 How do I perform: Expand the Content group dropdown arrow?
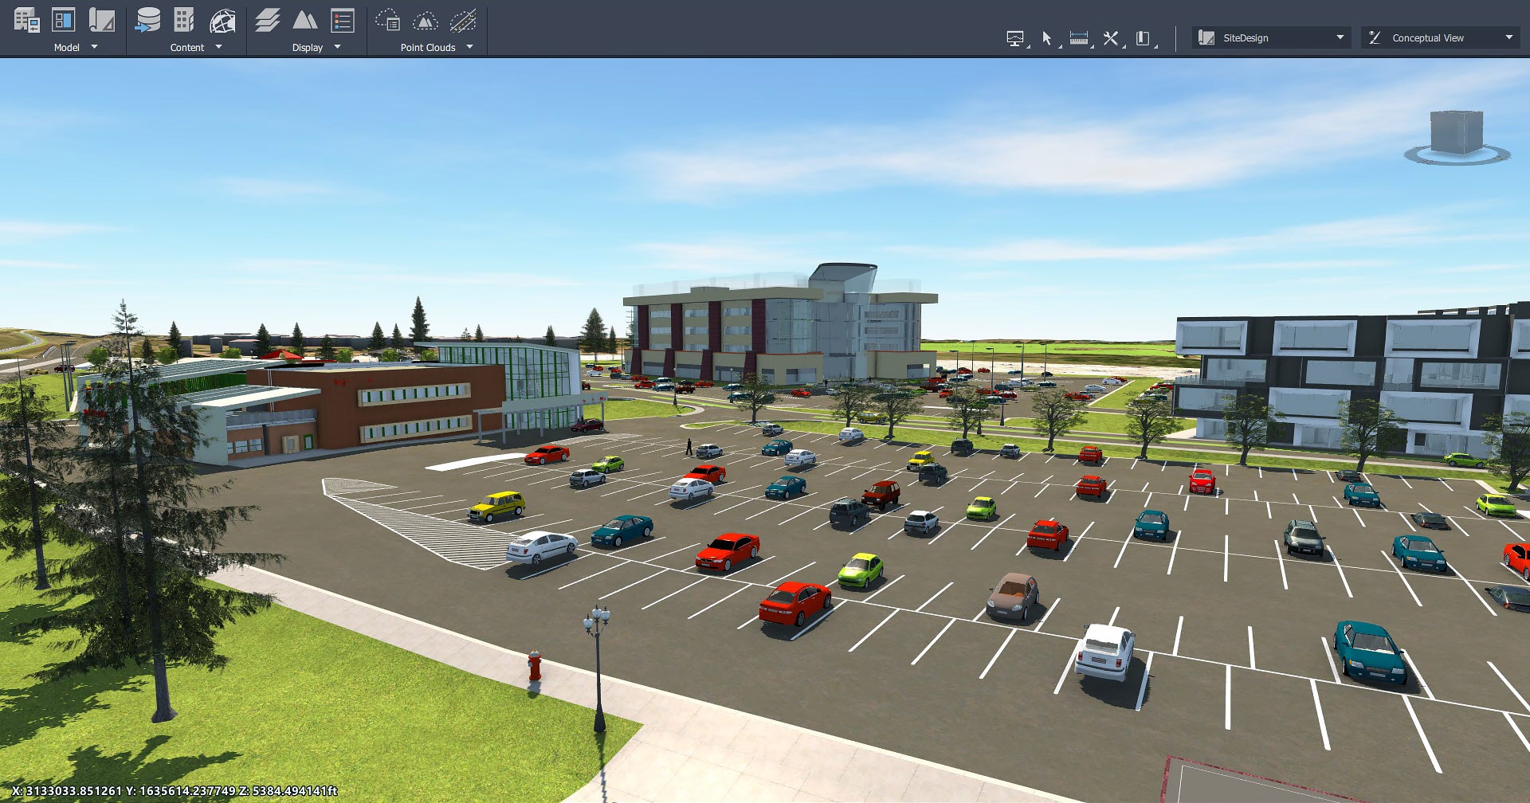[x=218, y=47]
